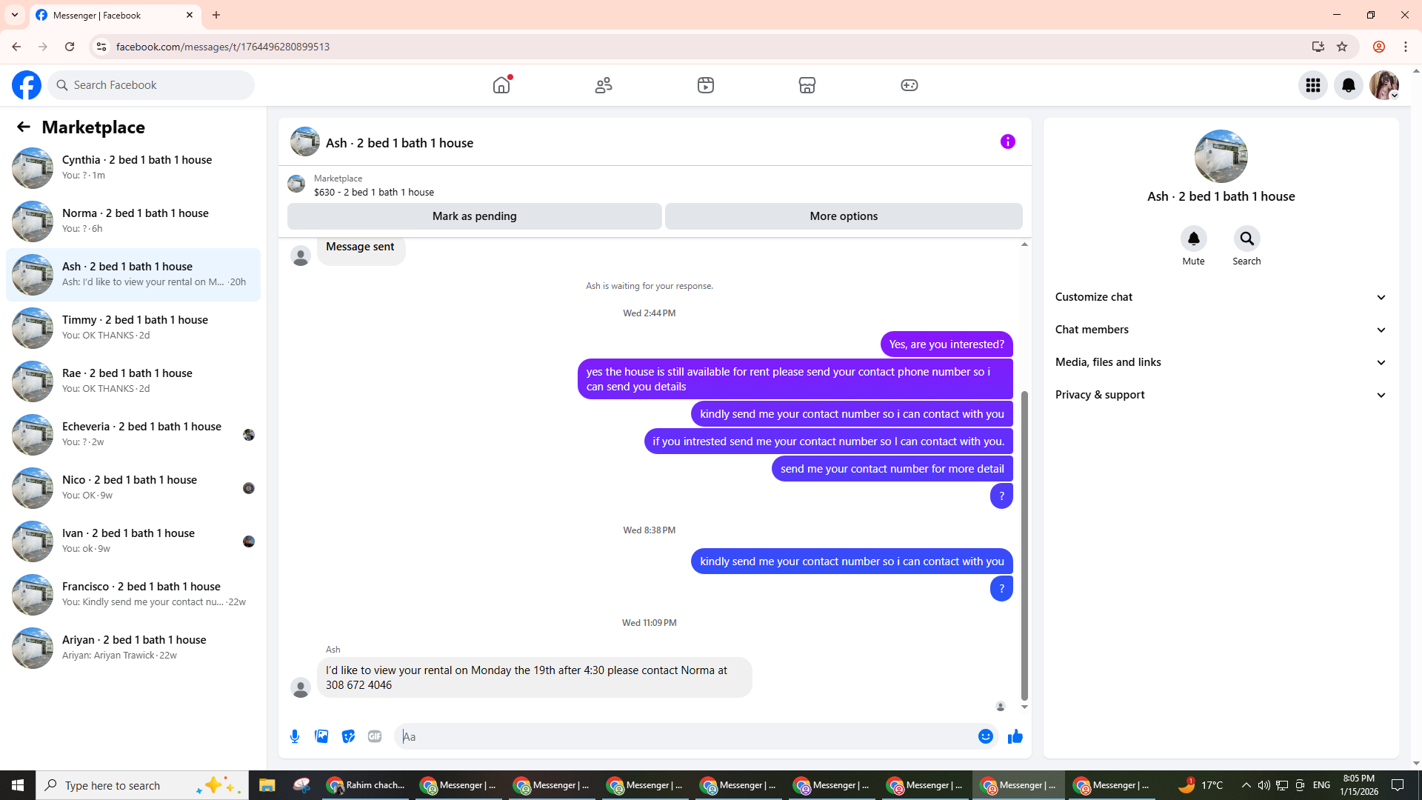Attach a photo using the image icon
The width and height of the screenshot is (1422, 800).
tap(321, 736)
